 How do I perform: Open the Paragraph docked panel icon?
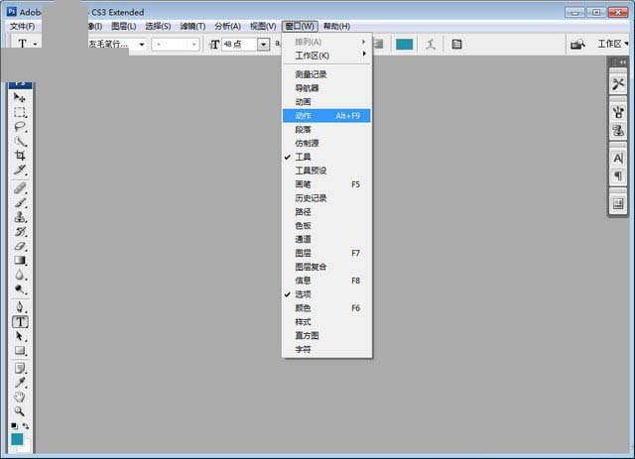tap(618, 176)
